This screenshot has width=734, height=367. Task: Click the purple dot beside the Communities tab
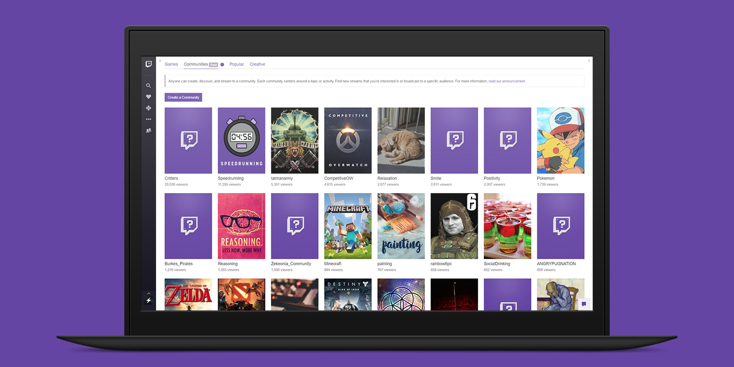[x=222, y=65]
